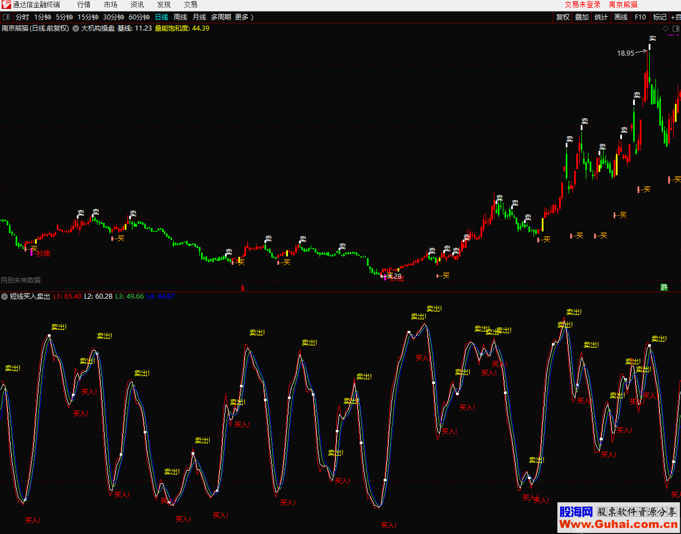Click the 南京熊猫(日线.前复权) chart title

click(x=36, y=28)
